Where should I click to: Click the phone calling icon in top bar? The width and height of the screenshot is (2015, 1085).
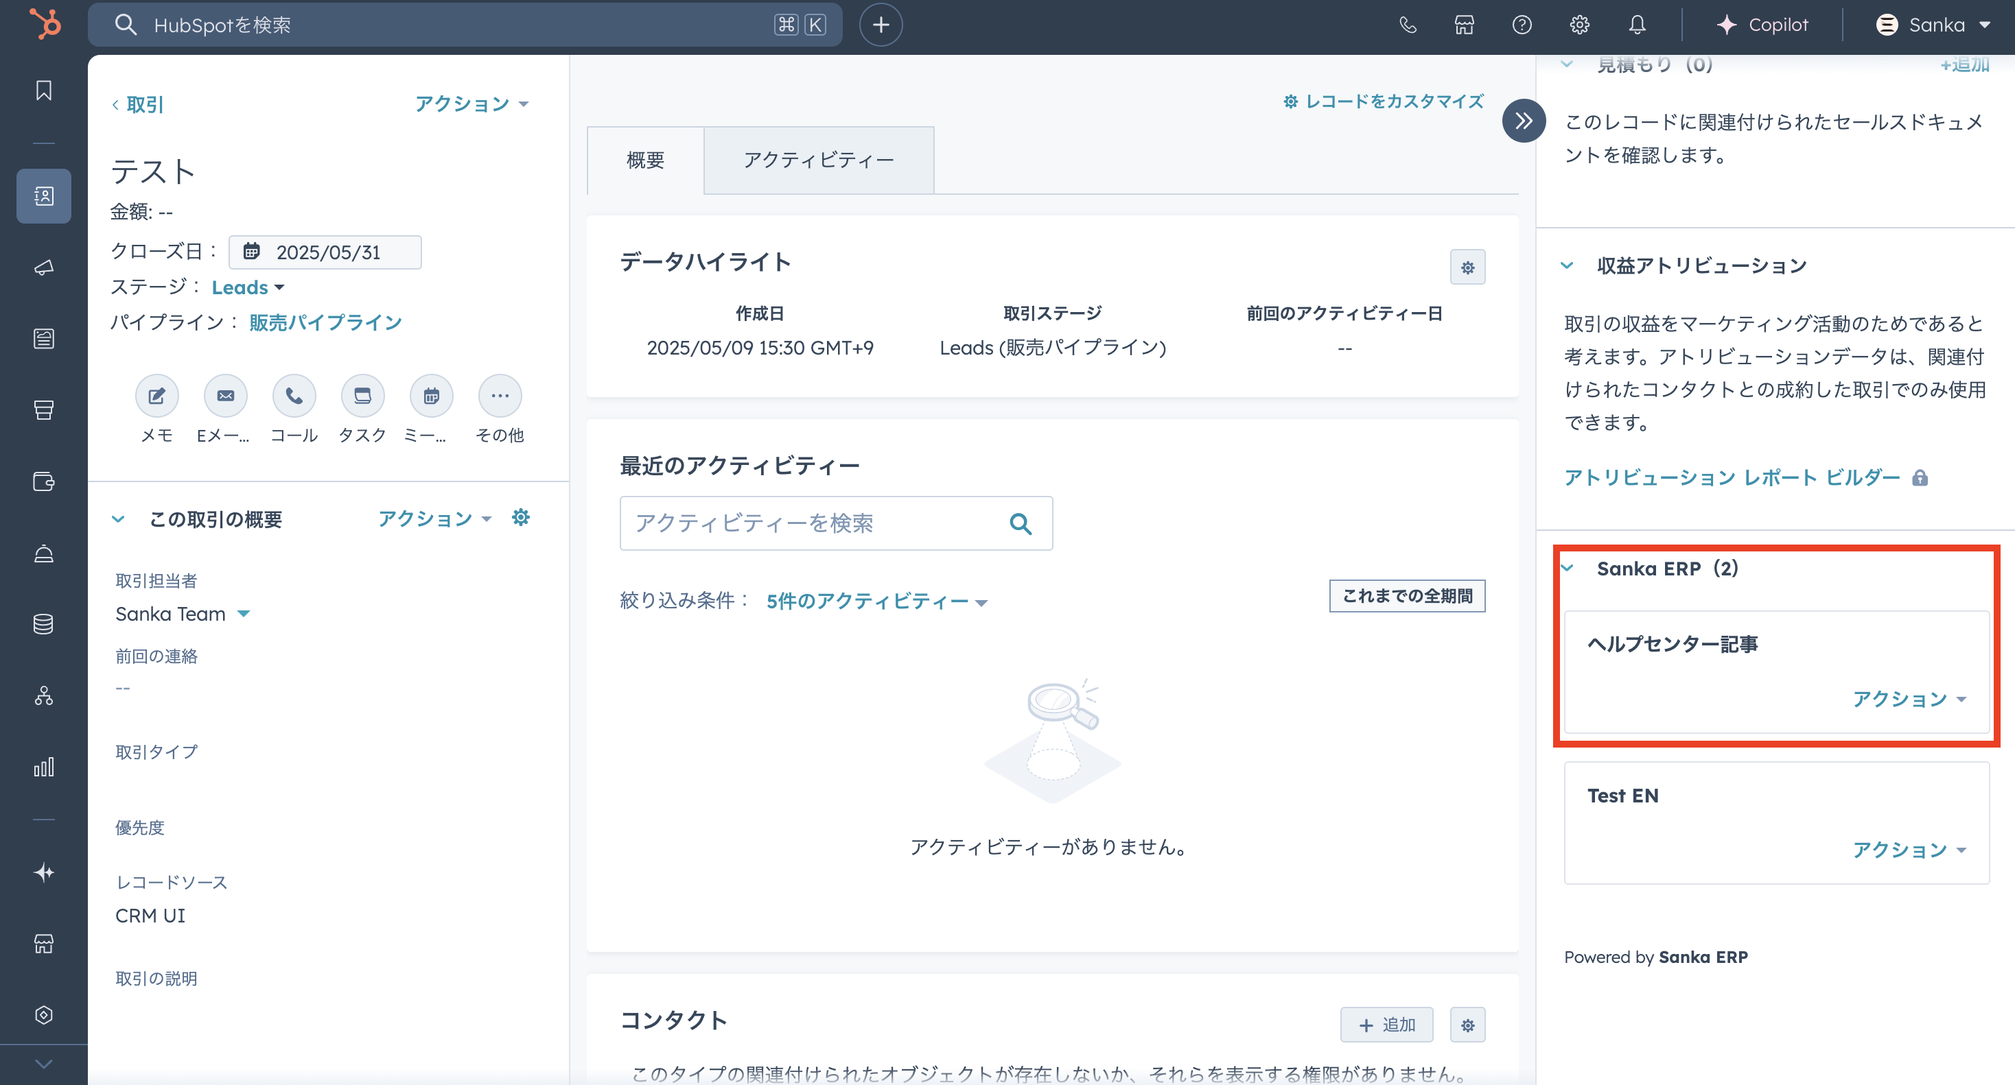[x=1407, y=25]
